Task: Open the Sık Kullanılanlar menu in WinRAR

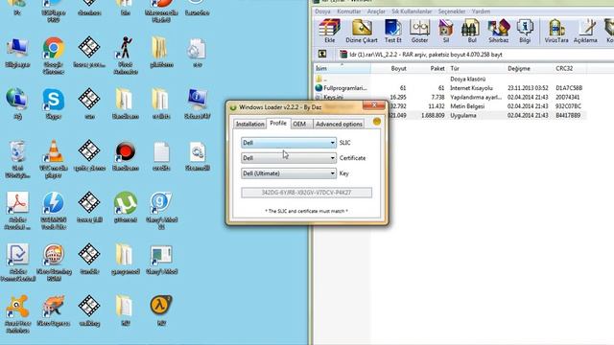Action: click(x=412, y=11)
